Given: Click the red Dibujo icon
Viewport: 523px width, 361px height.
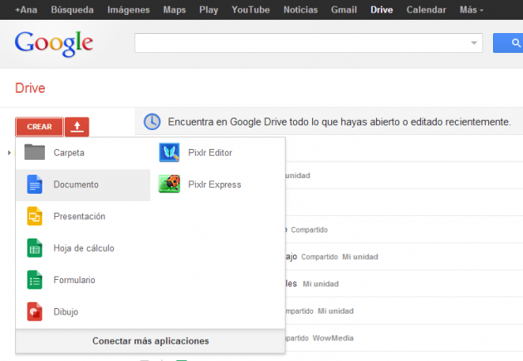Looking at the screenshot, I should click(35, 311).
